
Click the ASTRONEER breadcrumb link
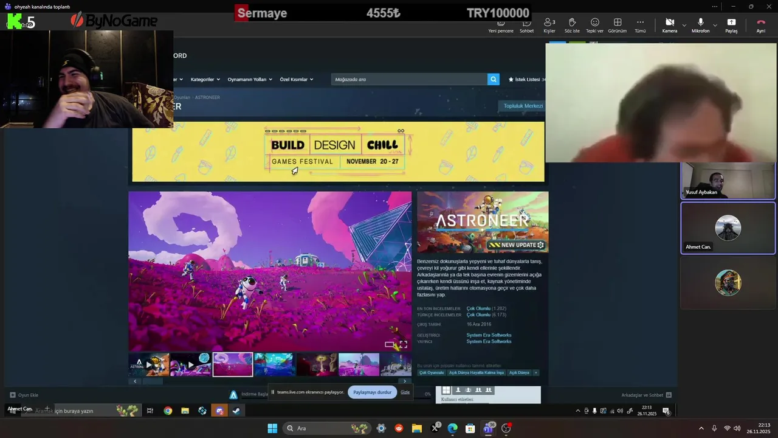coord(207,97)
